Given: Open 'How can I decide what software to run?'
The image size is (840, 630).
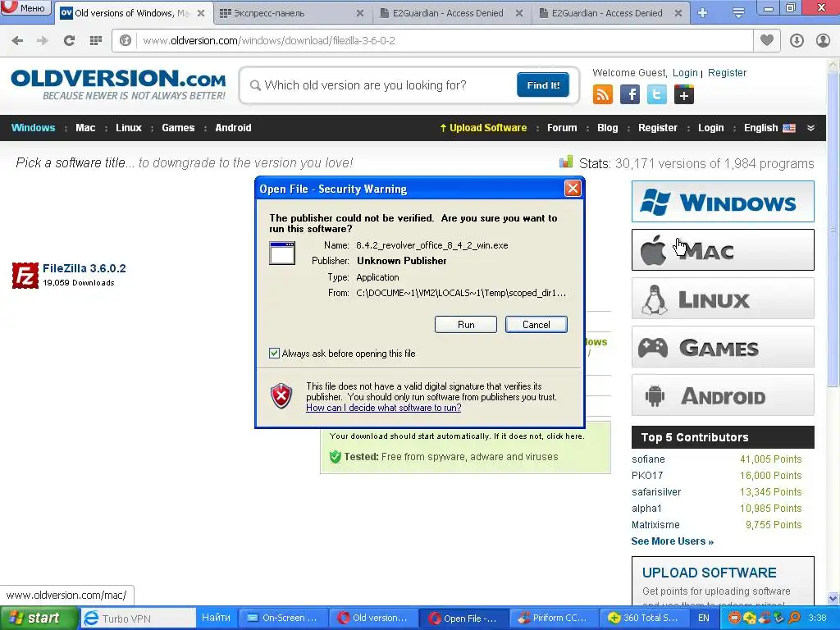Looking at the screenshot, I should (x=384, y=408).
